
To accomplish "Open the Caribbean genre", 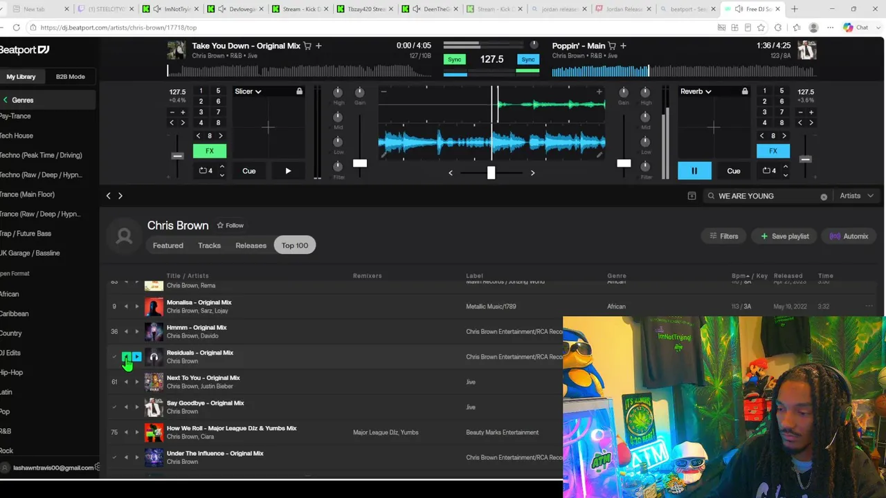I will pyautogui.click(x=14, y=313).
